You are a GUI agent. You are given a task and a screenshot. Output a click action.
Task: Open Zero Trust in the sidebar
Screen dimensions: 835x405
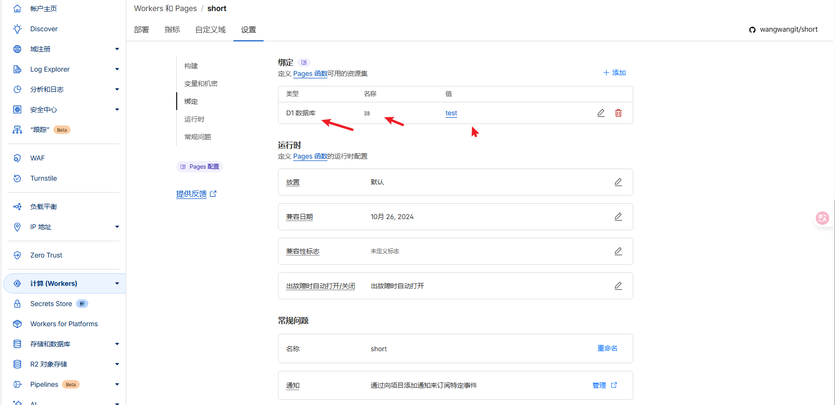46,255
